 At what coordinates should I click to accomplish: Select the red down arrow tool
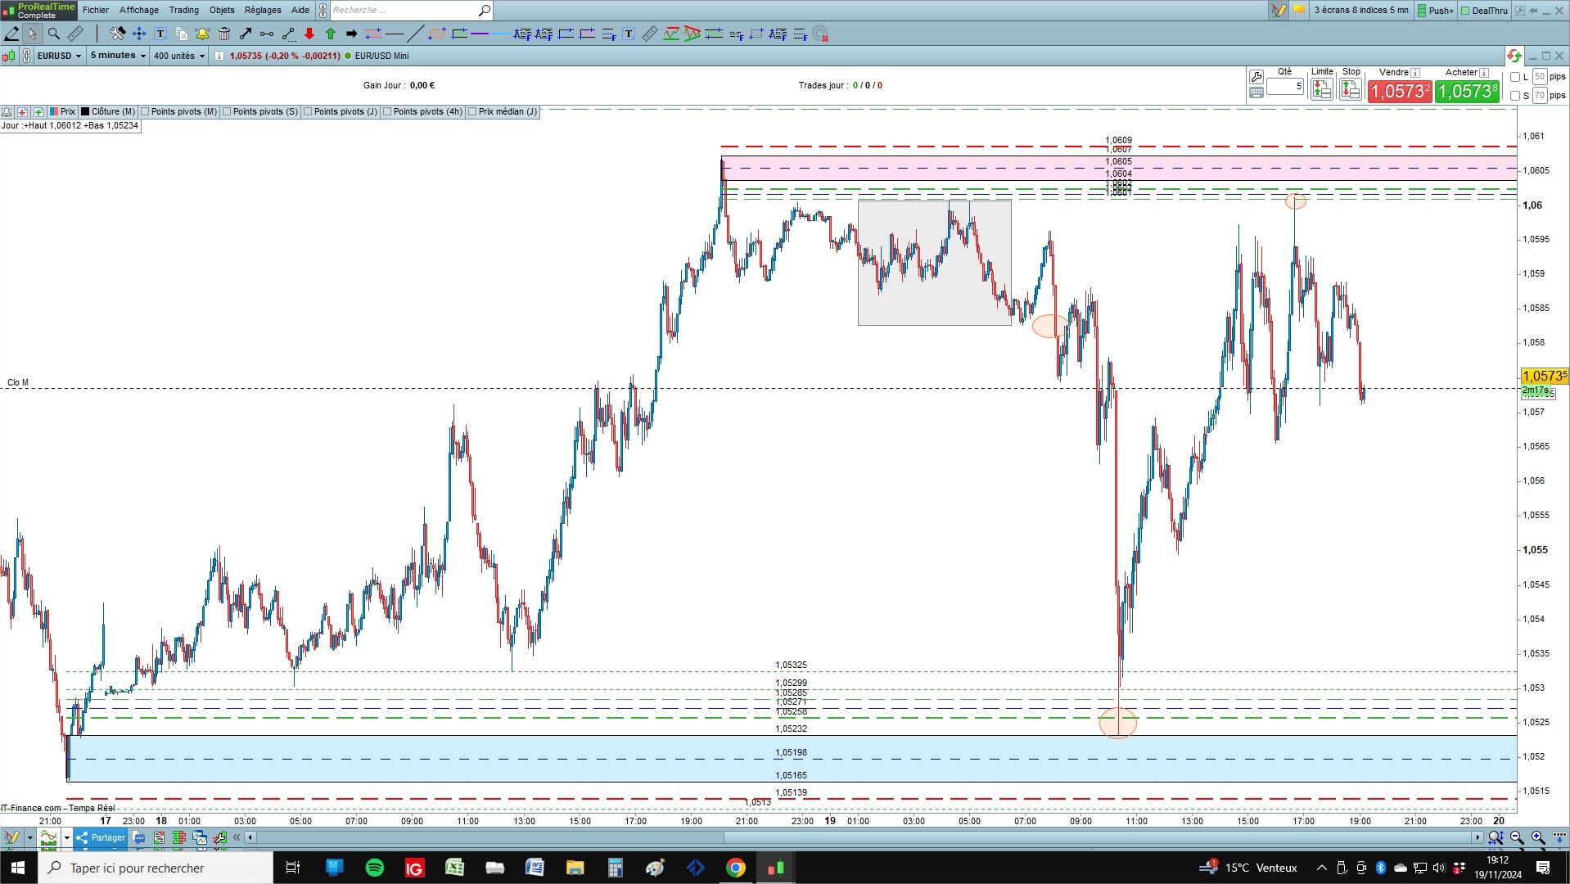click(x=309, y=34)
